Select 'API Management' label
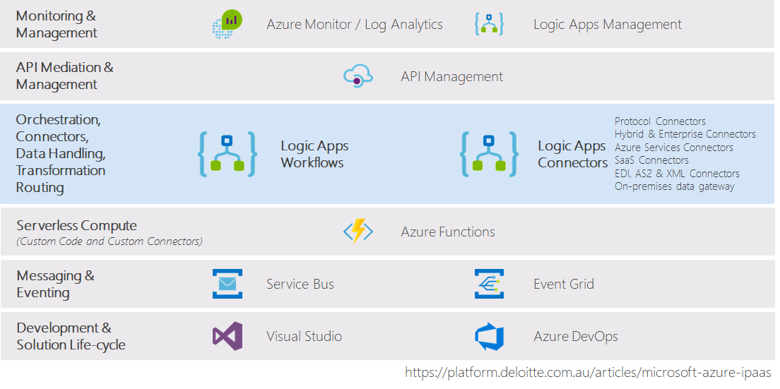The height and width of the screenshot is (389, 780). pyautogui.click(x=451, y=76)
